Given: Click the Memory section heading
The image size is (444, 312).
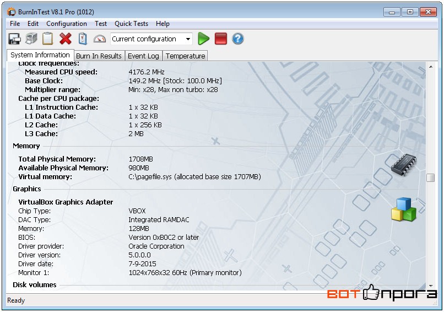Looking at the screenshot, I should point(26,146).
